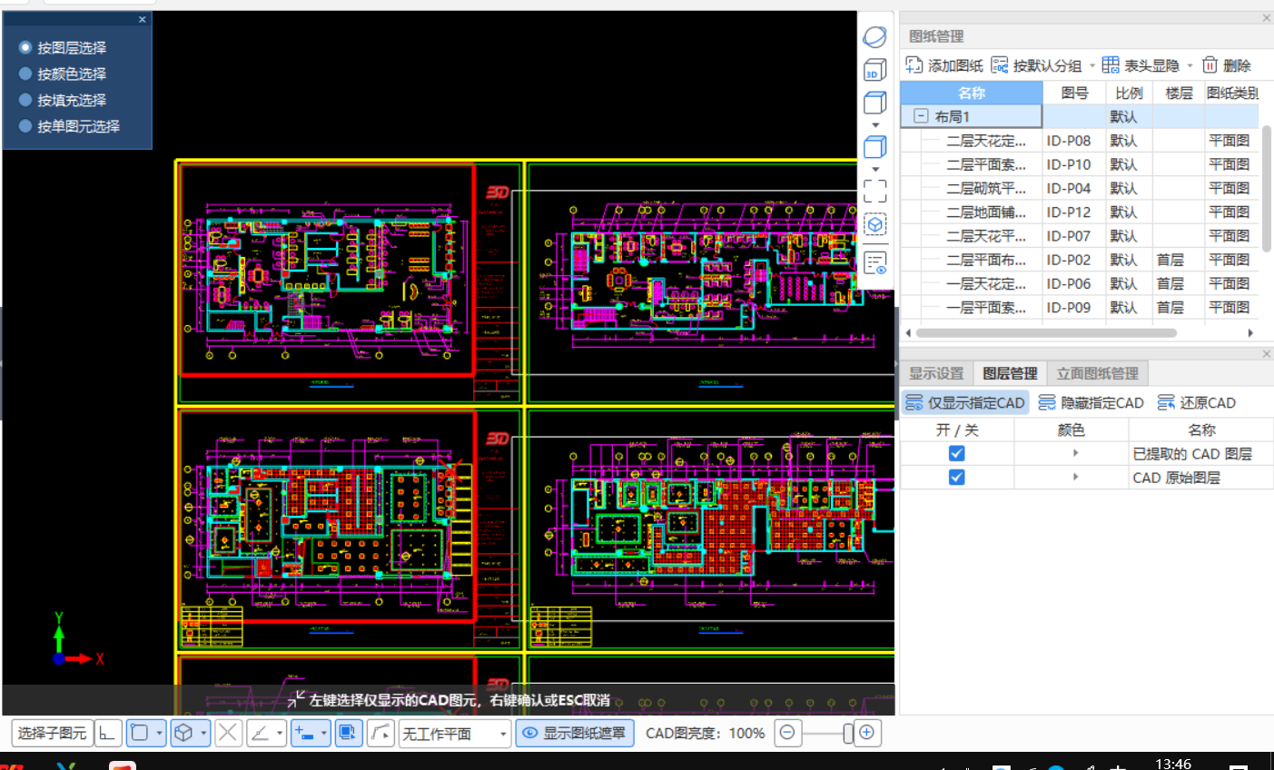
Task: Collapse the 布局1 tree node
Action: (921, 116)
